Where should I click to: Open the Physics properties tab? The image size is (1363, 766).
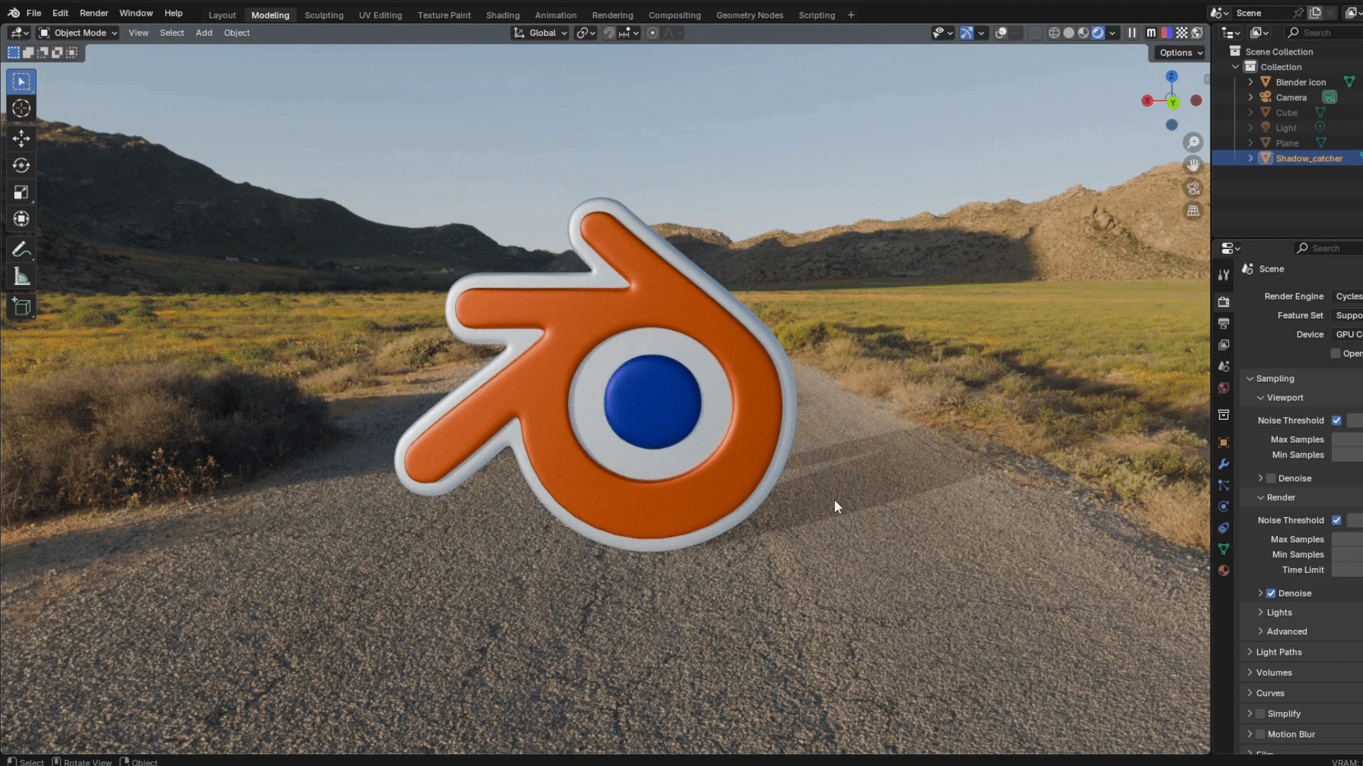click(1223, 506)
